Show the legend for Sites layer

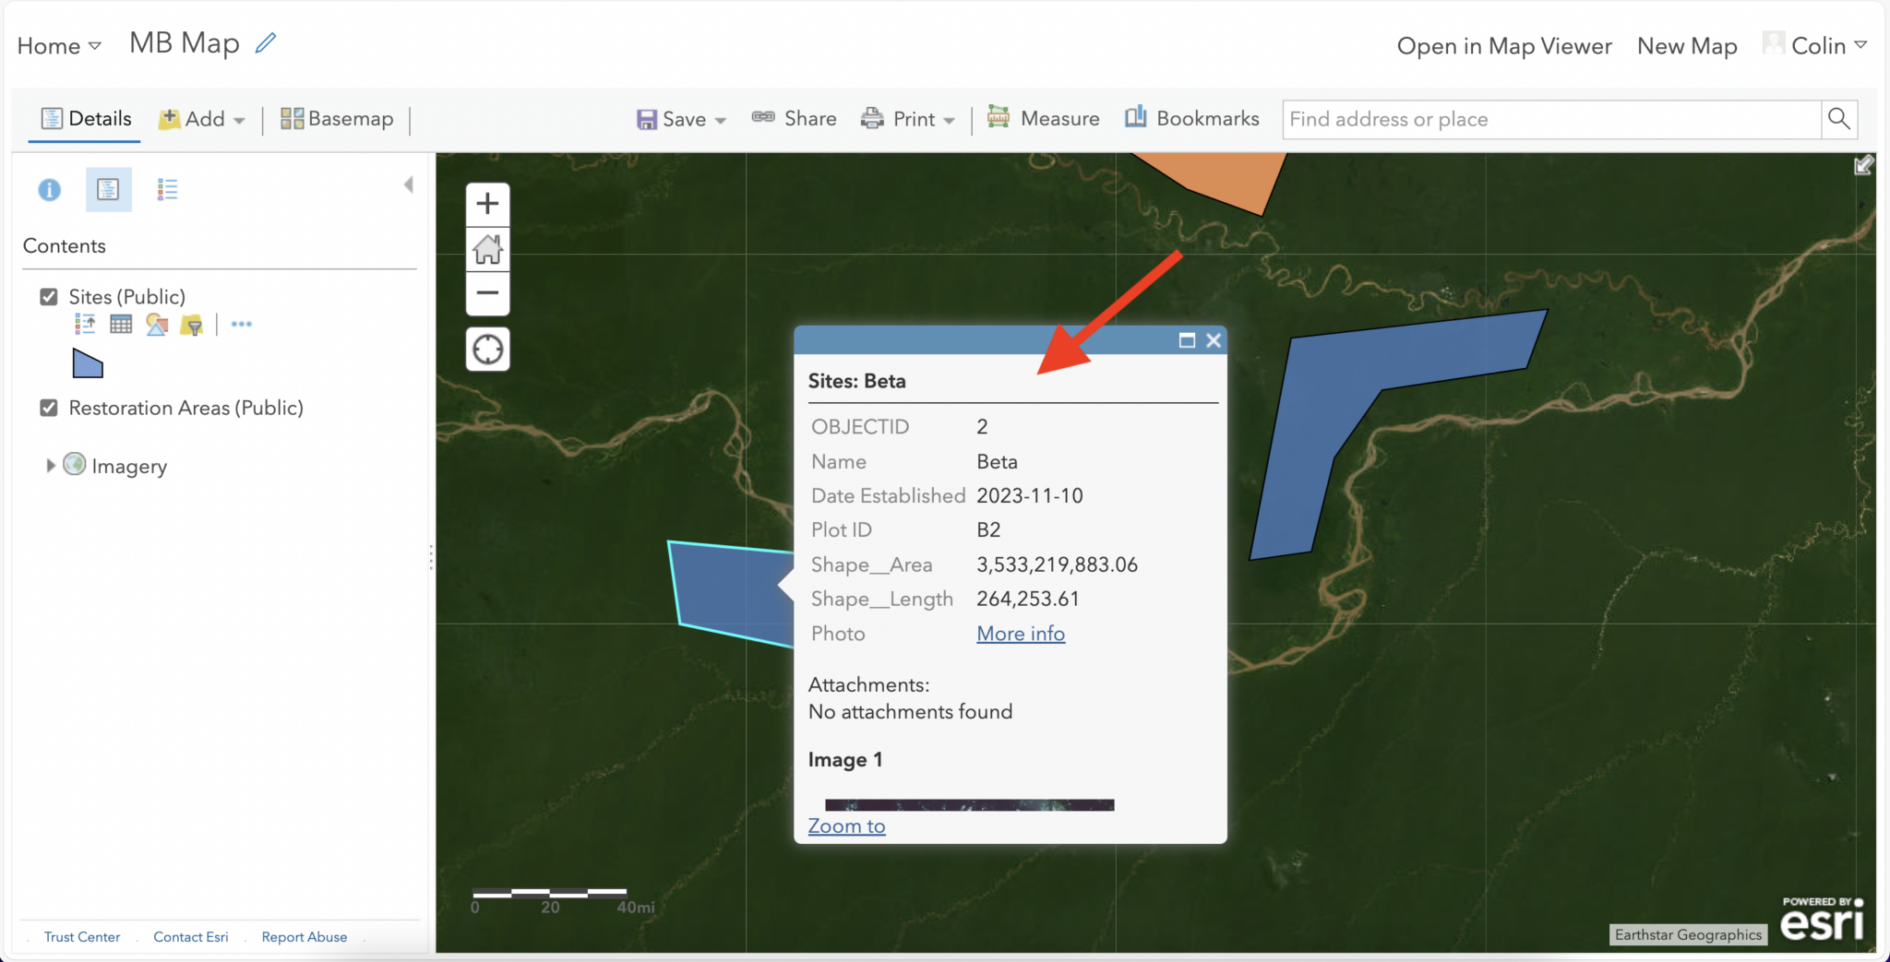pos(84,324)
